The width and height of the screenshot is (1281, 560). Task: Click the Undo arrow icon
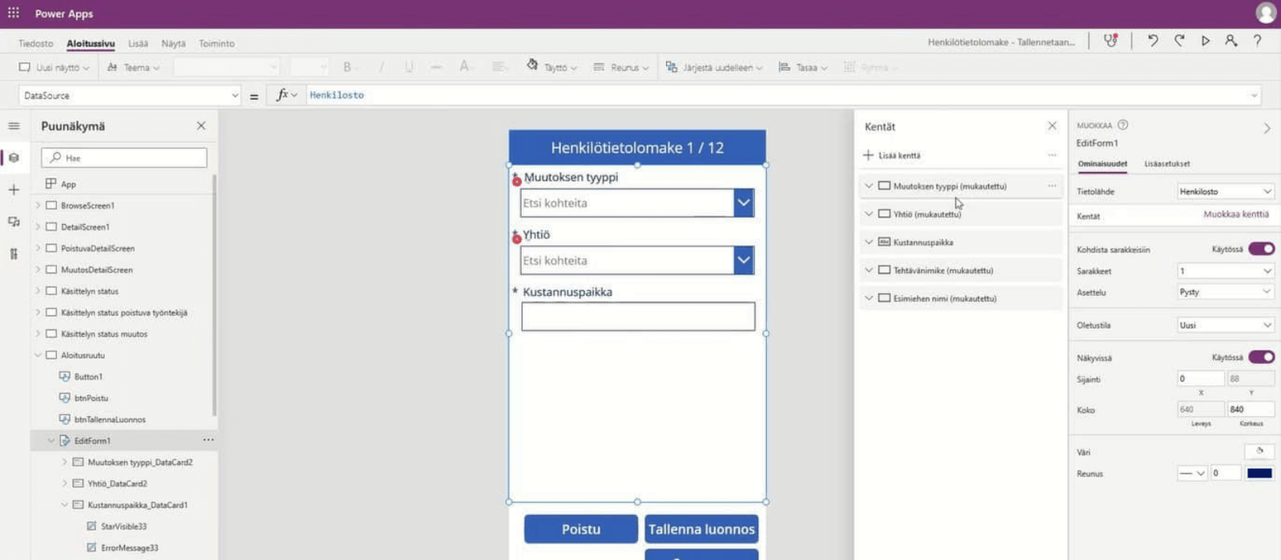coord(1153,41)
